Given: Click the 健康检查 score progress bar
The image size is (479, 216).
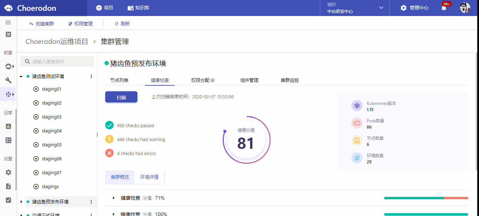Looking at the screenshot, I should (x=426, y=198).
